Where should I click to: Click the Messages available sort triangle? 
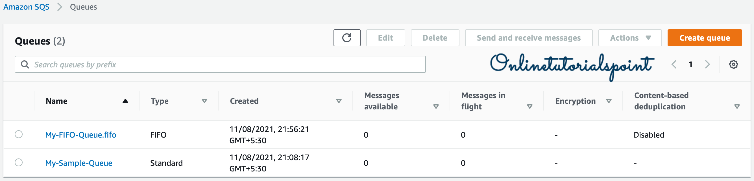[436, 107]
